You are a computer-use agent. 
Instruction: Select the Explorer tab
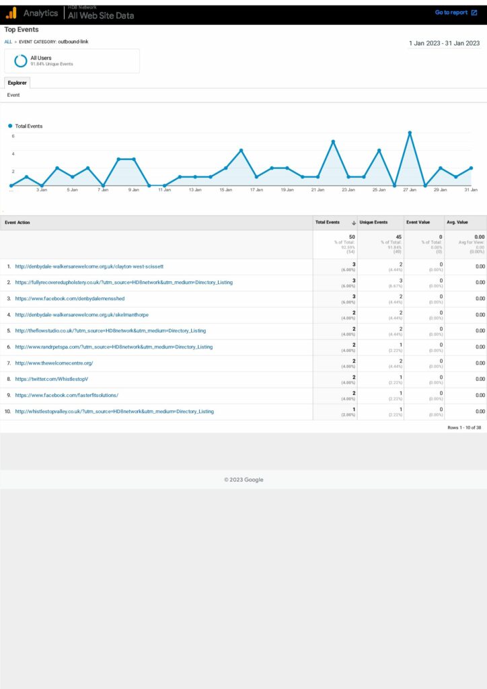pos(17,83)
